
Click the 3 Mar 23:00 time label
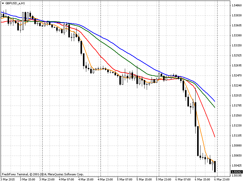[x=47, y=180]
